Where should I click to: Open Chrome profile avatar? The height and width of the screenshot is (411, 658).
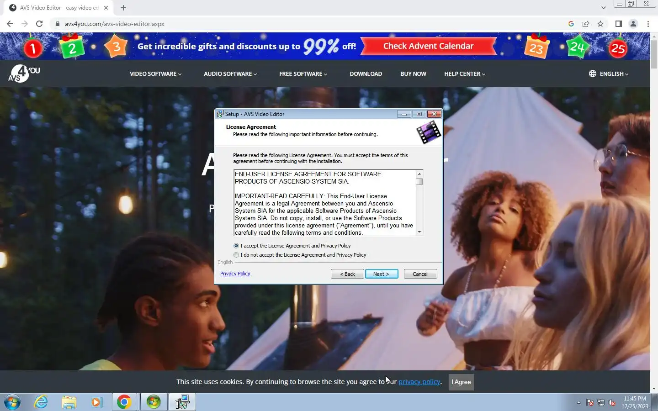pyautogui.click(x=633, y=24)
